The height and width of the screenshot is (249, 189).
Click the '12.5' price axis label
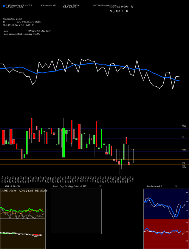point(183,163)
